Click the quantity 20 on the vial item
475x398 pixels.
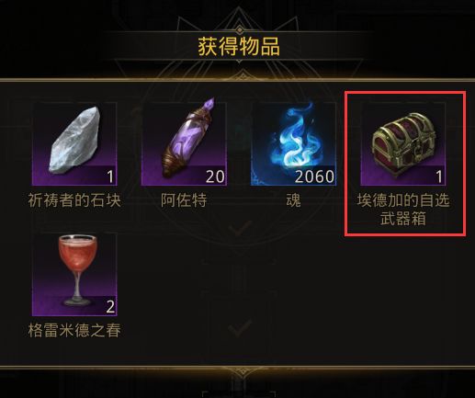tap(215, 176)
